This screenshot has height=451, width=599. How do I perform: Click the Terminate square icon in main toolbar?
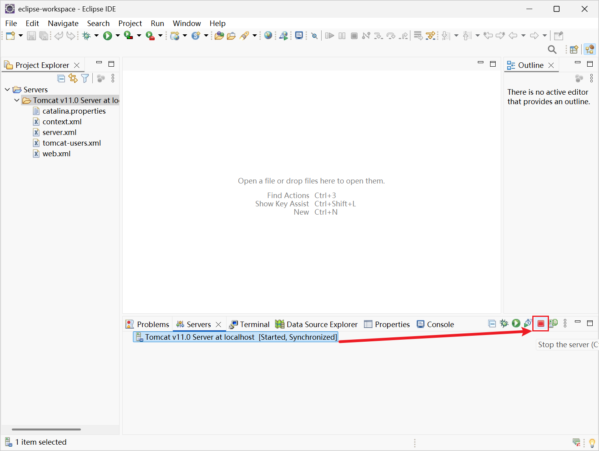[x=354, y=36]
